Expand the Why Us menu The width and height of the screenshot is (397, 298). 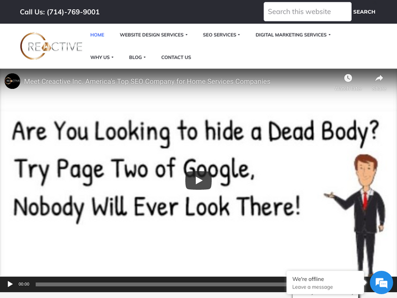pyautogui.click(x=101, y=57)
